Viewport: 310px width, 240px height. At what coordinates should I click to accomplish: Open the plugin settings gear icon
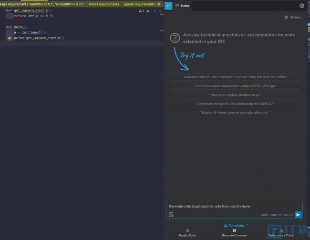pos(301,6)
